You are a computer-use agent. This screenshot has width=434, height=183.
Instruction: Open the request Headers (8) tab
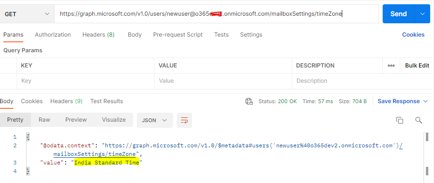(x=98, y=35)
